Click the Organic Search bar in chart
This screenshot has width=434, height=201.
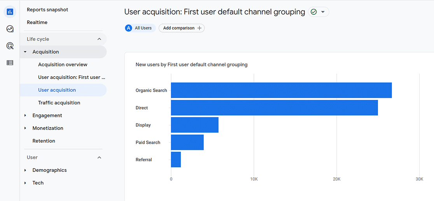click(281, 90)
